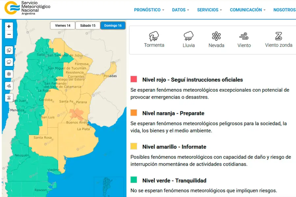Screen dimensions: 296x197
Task: Expand the PRONÓSTICO dropdown menu
Action: pos(149,10)
